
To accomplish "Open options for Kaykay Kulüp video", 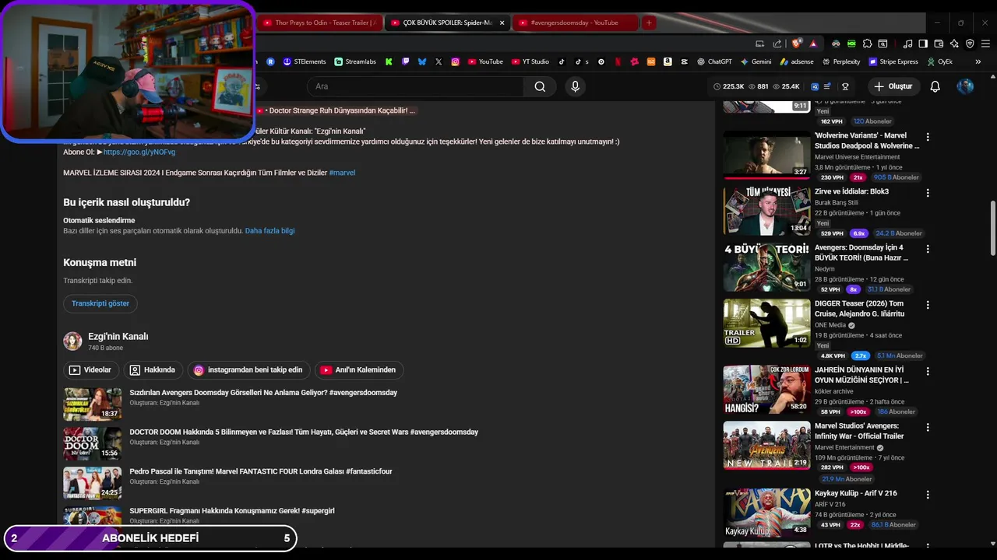I will point(927,494).
